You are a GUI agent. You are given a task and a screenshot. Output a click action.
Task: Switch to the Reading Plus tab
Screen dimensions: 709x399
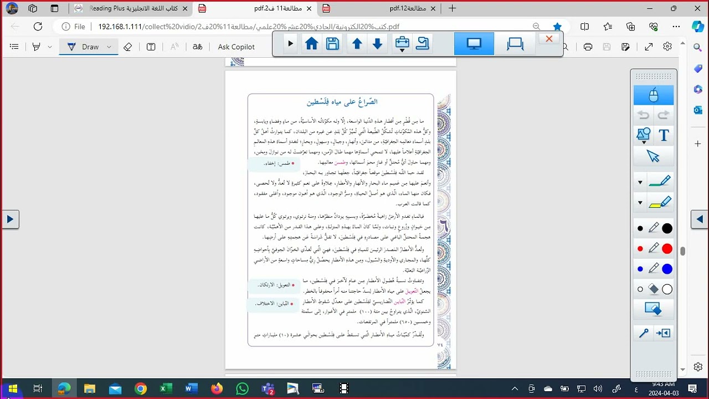click(132, 8)
